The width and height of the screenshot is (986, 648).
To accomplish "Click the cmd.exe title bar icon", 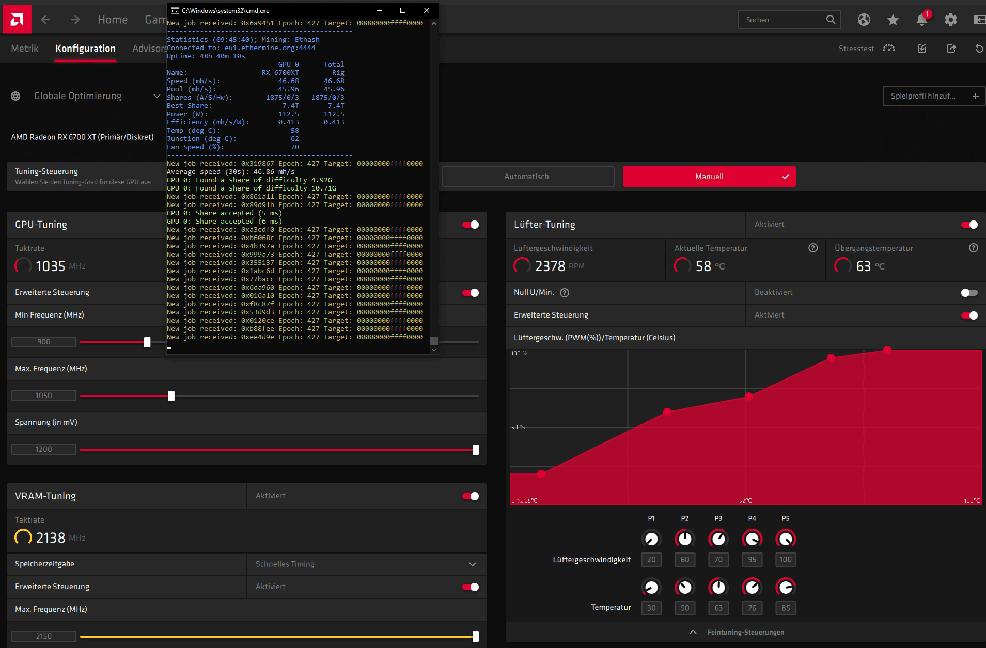I will coord(175,10).
